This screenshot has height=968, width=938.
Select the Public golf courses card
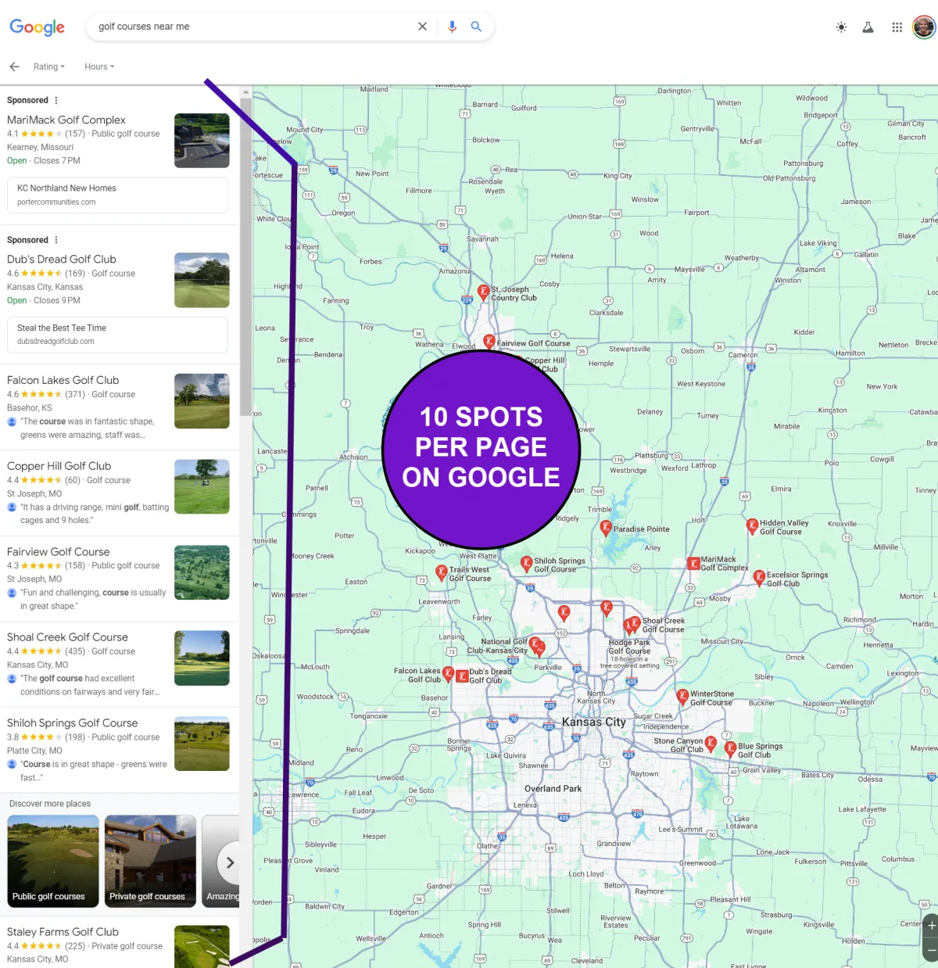[53, 861]
